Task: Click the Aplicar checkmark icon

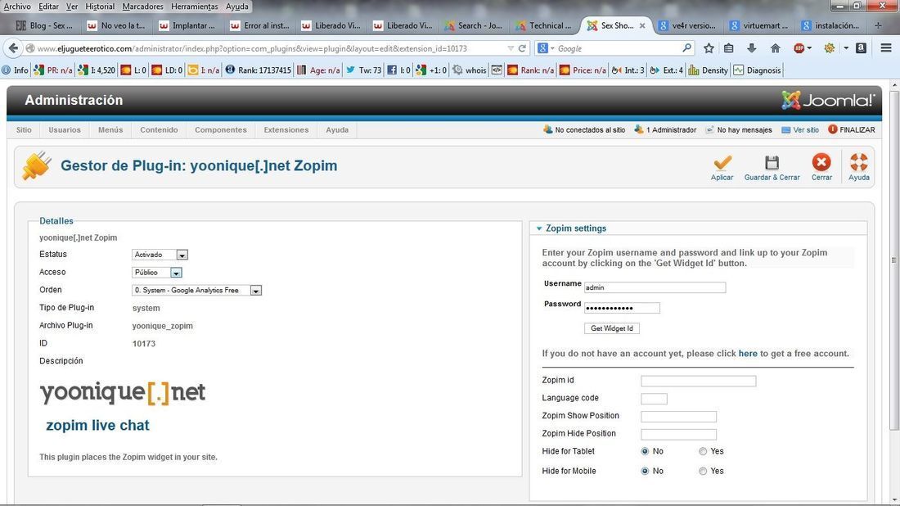Action: (722, 163)
